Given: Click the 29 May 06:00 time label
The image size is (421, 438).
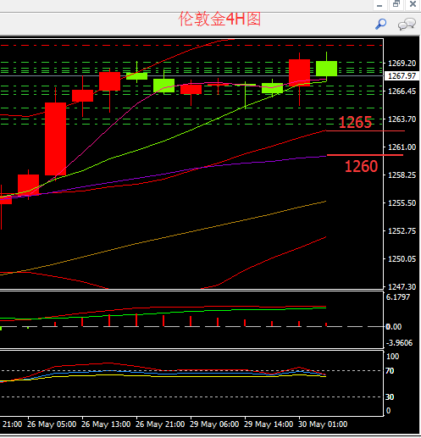Looking at the screenshot, I should coord(214,424).
